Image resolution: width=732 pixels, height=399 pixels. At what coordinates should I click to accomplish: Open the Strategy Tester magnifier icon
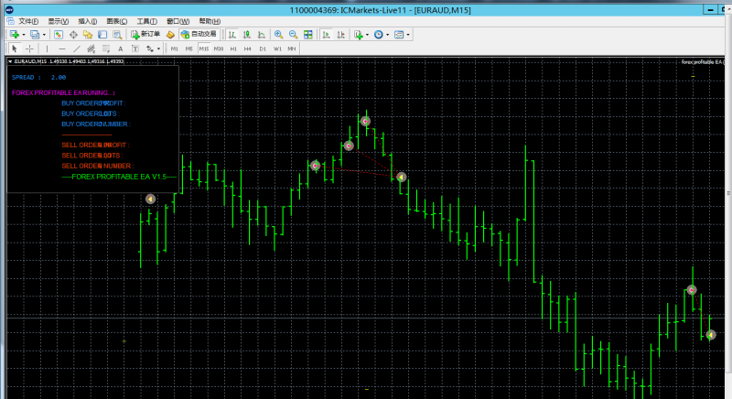point(117,35)
